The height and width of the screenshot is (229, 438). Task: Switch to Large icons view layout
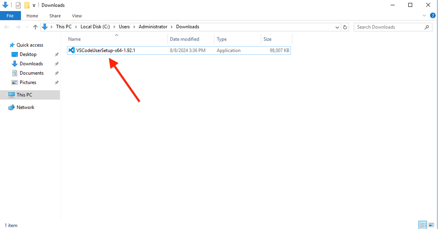pos(431,225)
